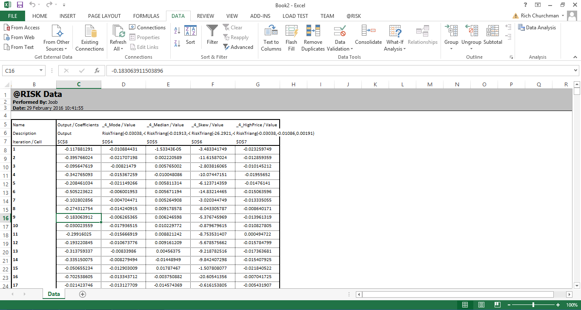Run Flash Fill
The height and width of the screenshot is (310, 581).
292,38
